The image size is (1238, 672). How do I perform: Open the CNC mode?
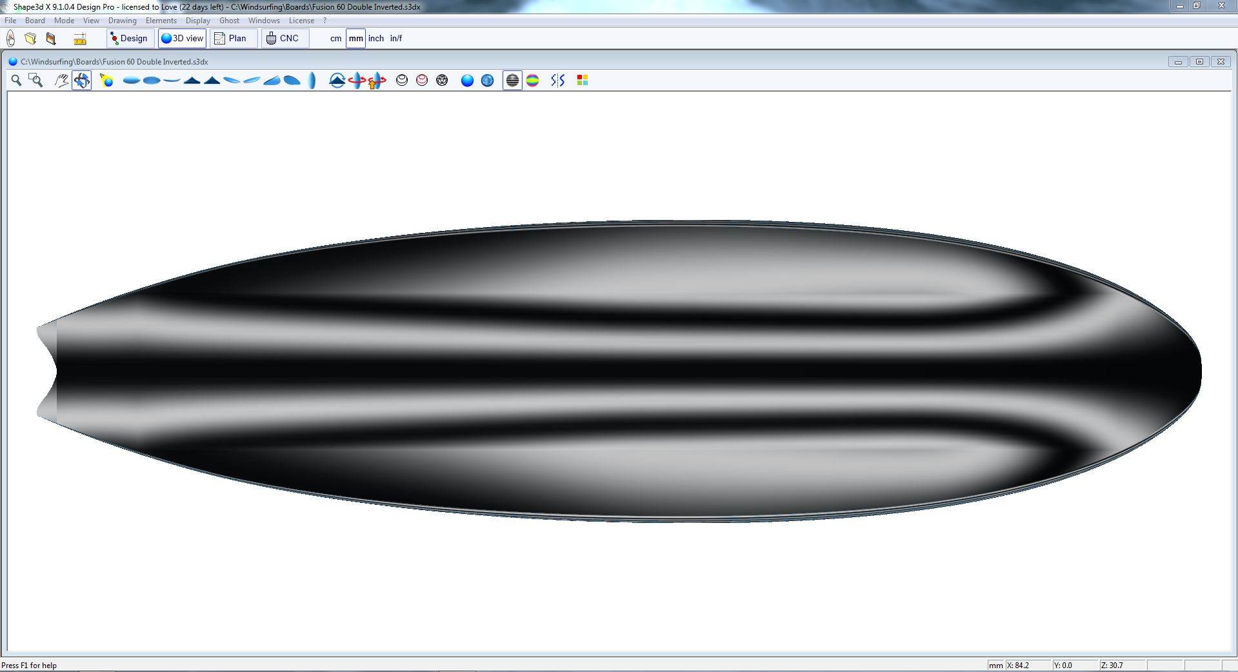click(284, 39)
